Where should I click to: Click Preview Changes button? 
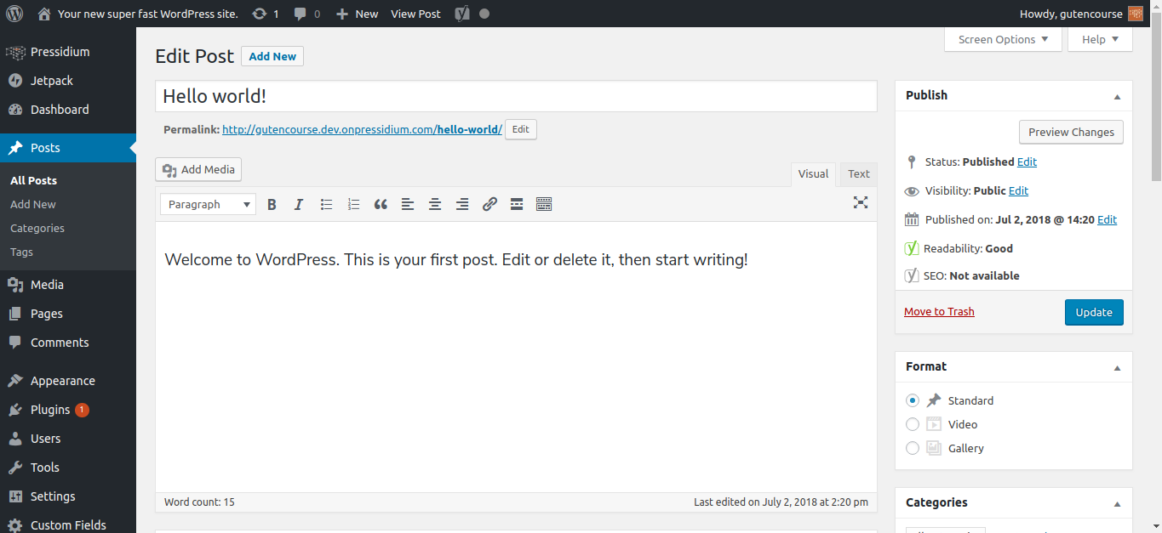(1071, 132)
